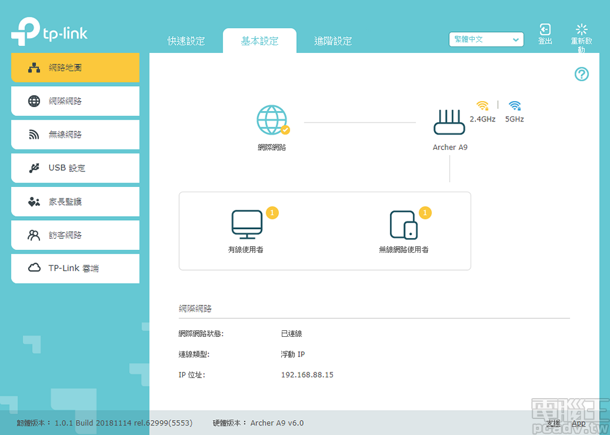Switch to the 進階設定 tab

tap(333, 40)
